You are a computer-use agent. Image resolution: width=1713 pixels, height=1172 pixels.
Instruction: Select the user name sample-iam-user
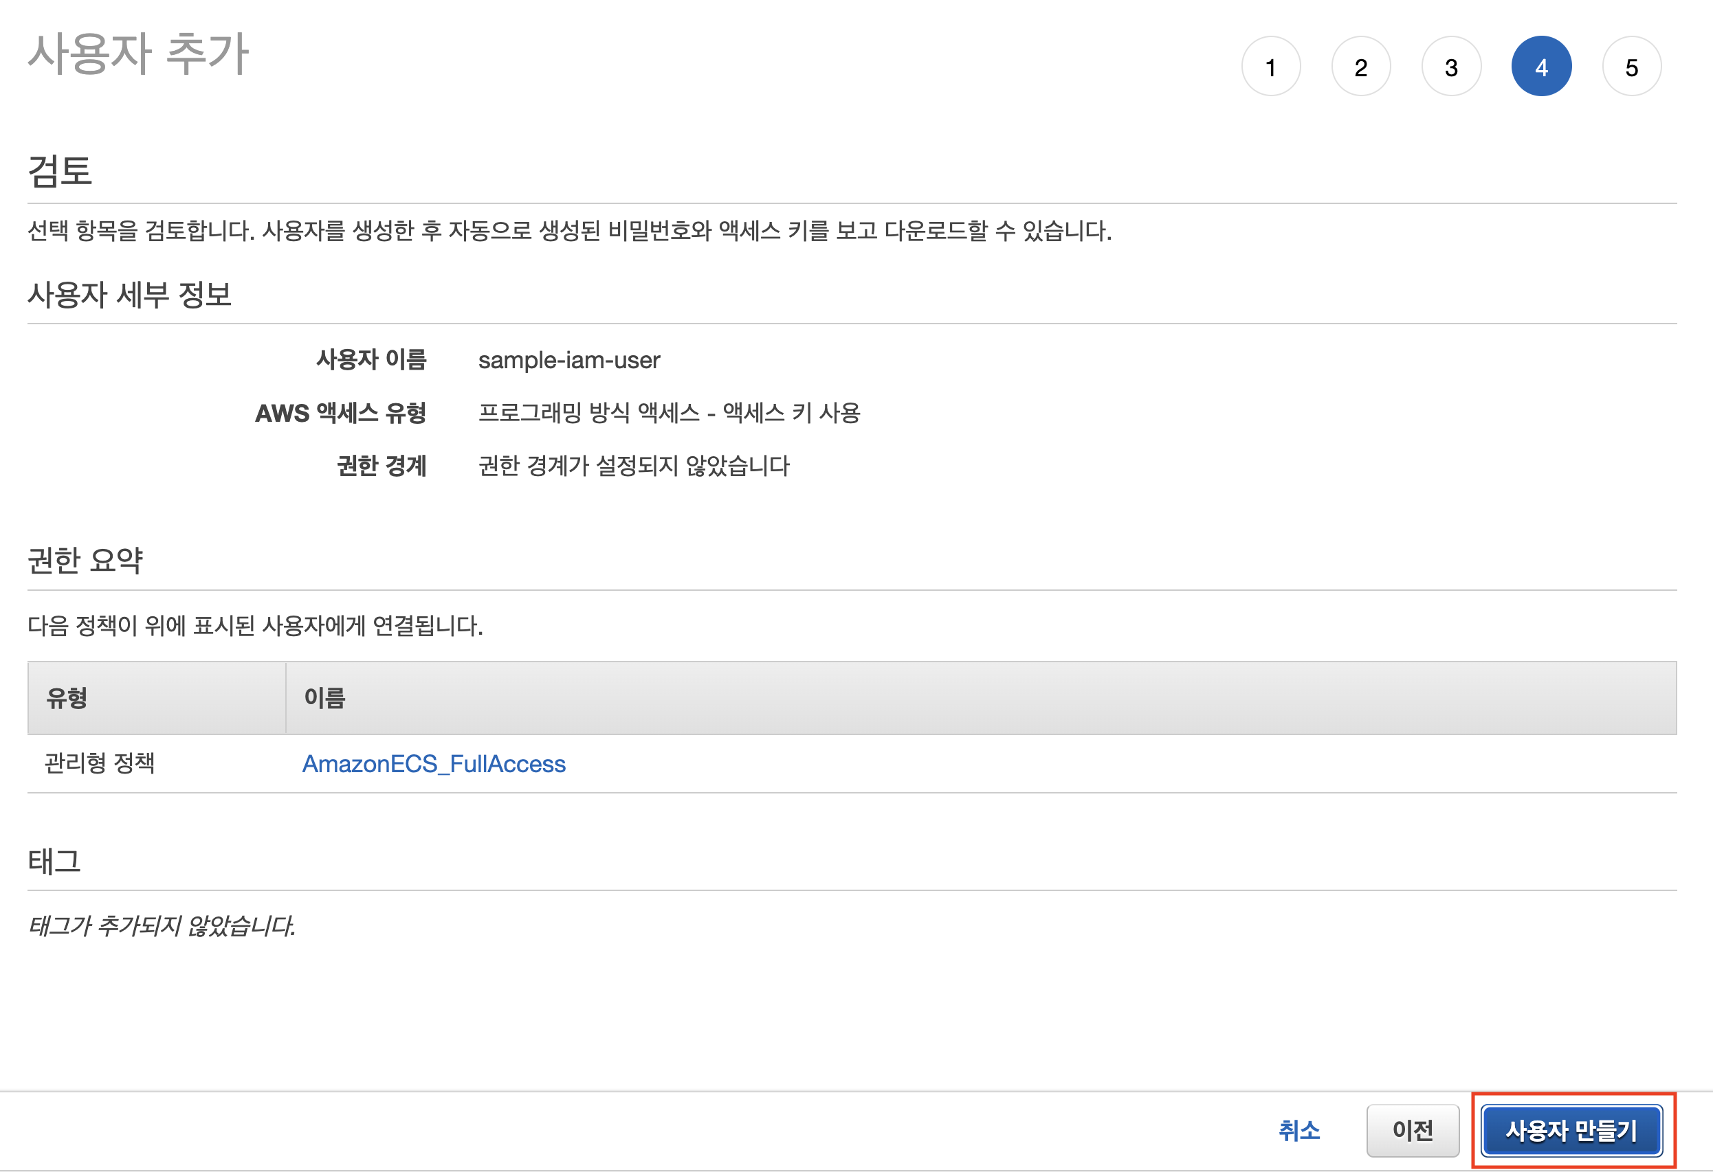[569, 360]
